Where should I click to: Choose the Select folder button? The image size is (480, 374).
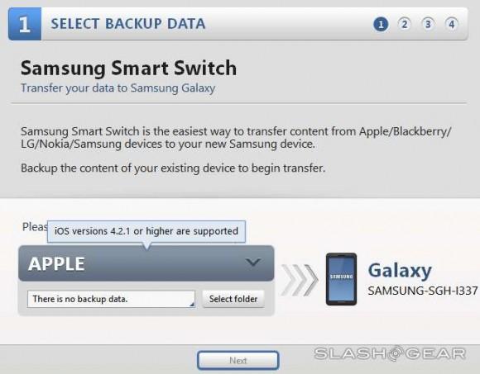pos(233,299)
